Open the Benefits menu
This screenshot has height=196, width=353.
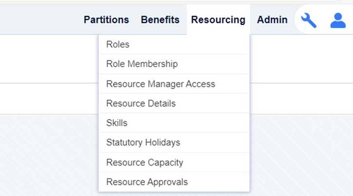coord(160,20)
